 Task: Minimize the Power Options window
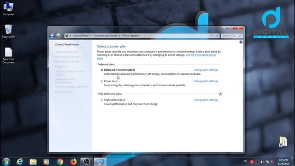[224, 28]
